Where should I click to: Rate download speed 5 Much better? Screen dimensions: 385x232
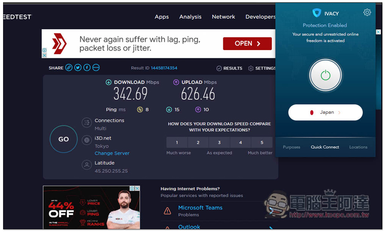tap(262, 142)
